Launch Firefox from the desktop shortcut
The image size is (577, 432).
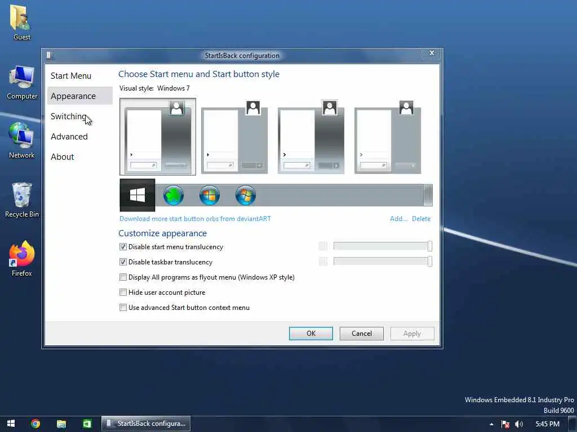point(22,259)
